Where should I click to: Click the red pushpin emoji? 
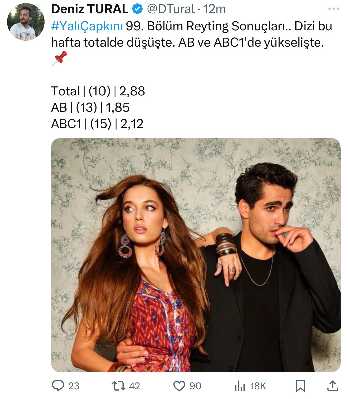(x=60, y=58)
